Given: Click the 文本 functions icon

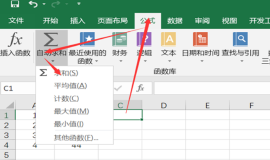Looking at the screenshot, I should pyautogui.click(x=169, y=39).
